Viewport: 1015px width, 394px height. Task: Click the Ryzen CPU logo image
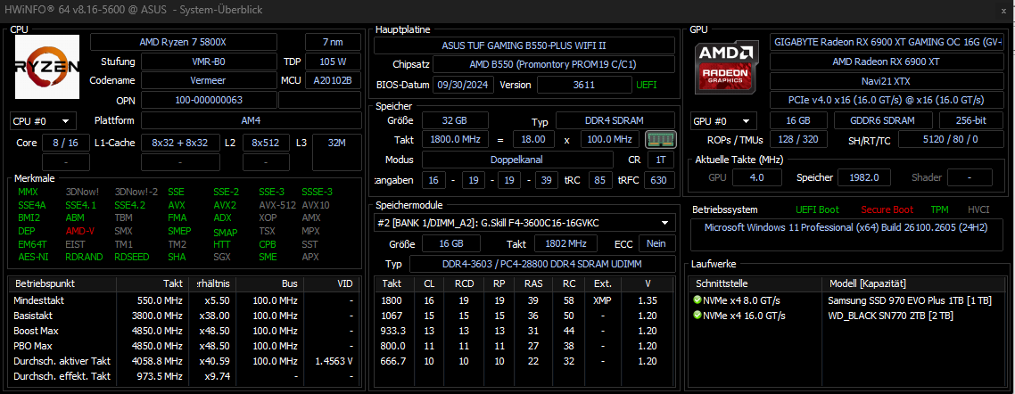pos(47,67)
